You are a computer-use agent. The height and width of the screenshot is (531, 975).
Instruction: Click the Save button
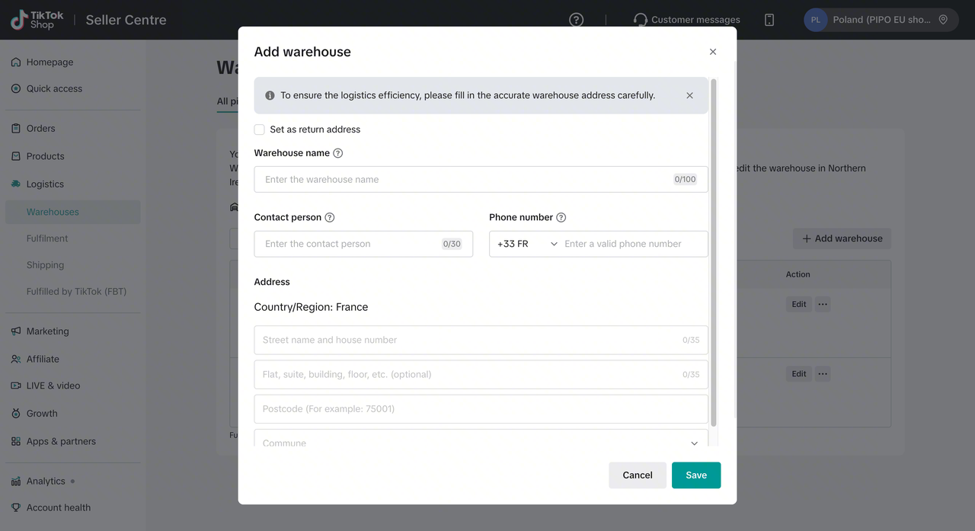coord(696,475)
